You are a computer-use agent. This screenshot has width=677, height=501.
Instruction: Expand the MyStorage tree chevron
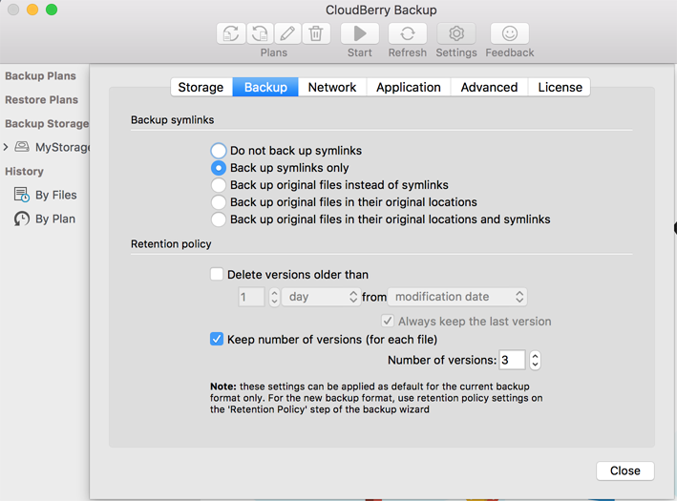tap(6, 147)
